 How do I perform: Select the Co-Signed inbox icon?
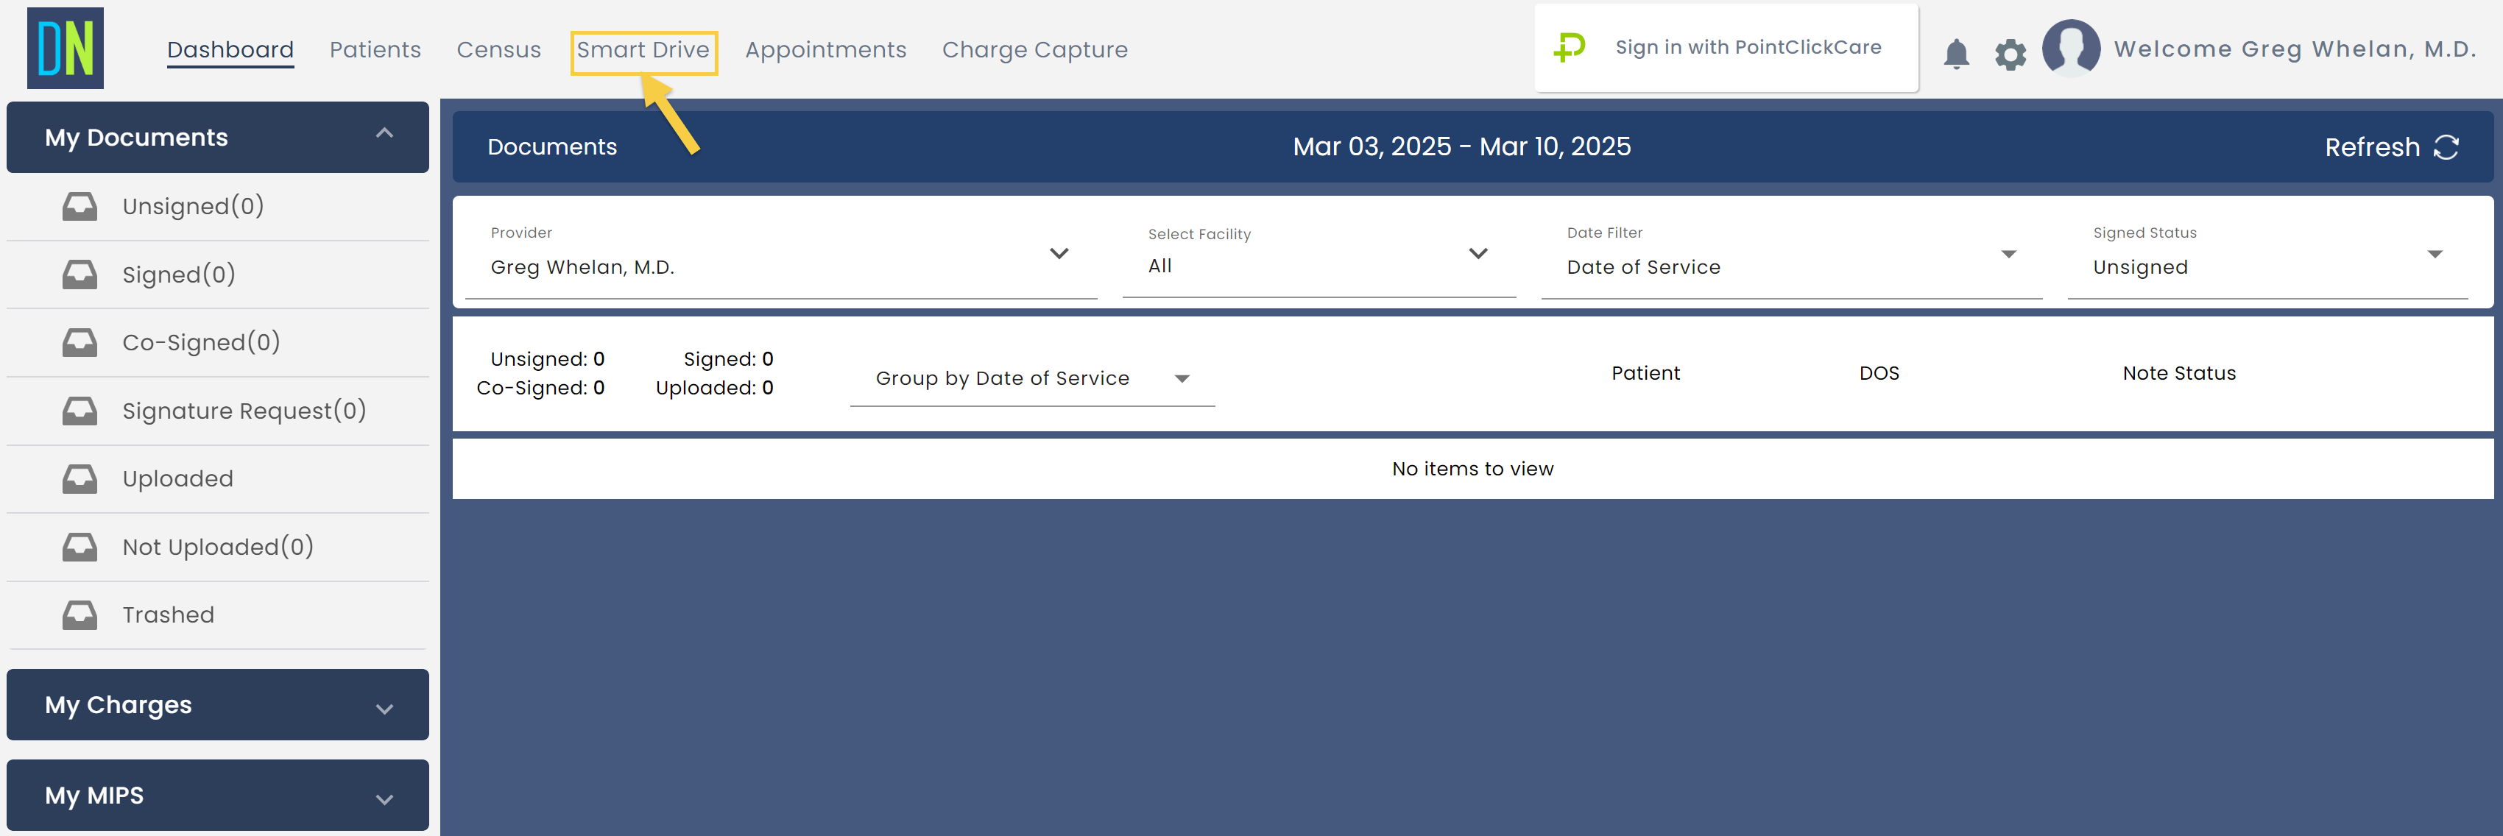pos(80,341)
